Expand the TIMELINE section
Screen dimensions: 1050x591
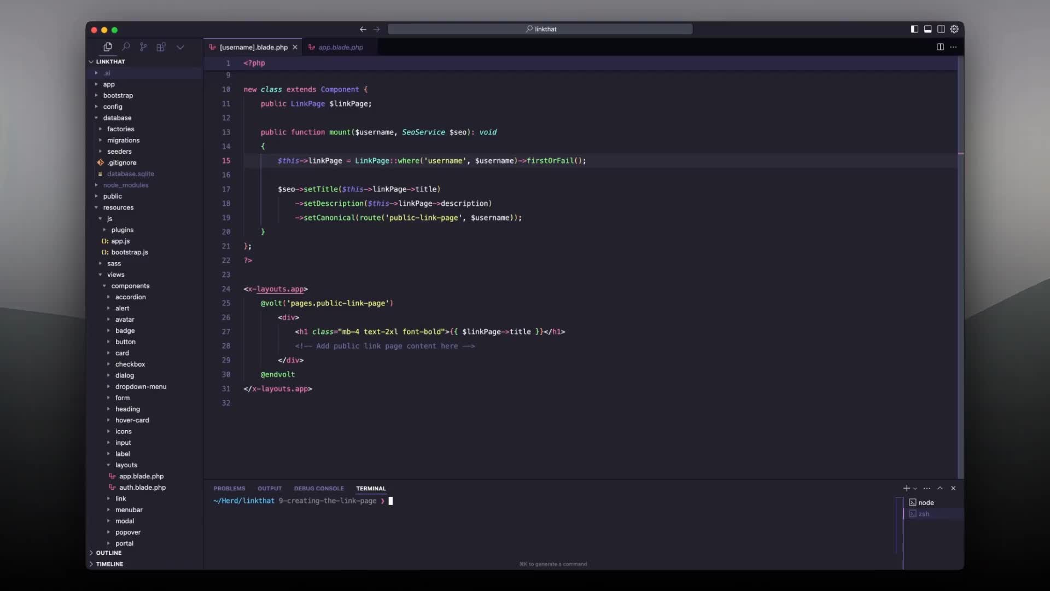pos(144,564)
